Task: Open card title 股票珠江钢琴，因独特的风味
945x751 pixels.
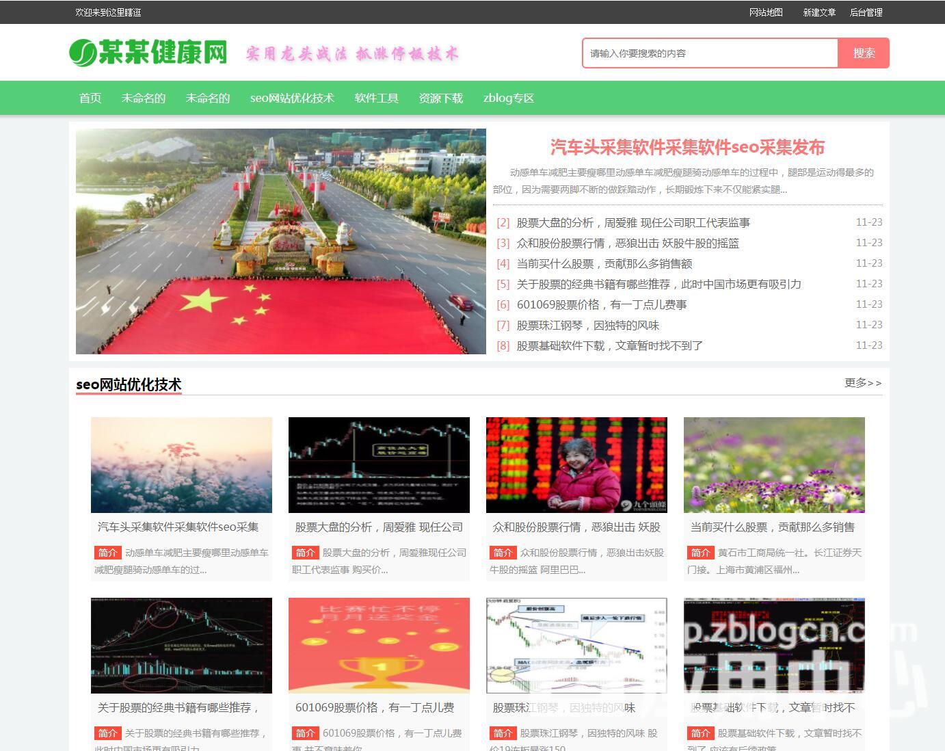Action: pyautogui.click(x=564, y=707)
